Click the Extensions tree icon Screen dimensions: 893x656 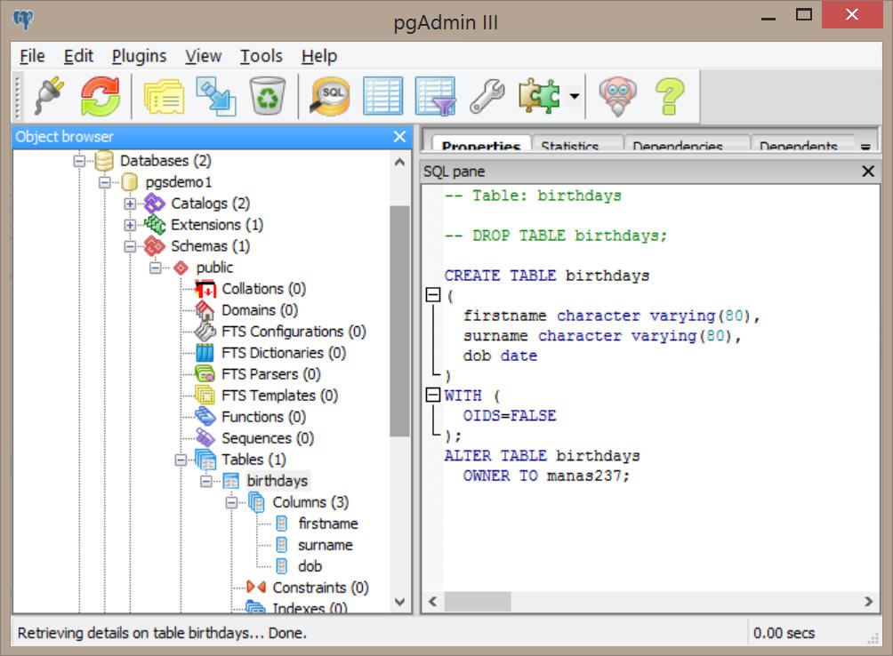[155, 225]
